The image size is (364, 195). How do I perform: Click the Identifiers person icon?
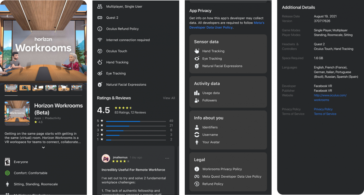pyautogui.click(x=197, y=127)
